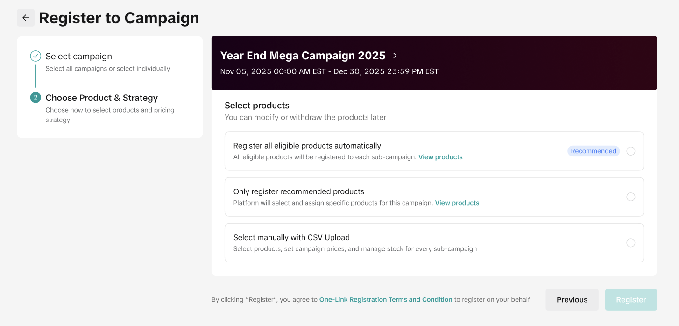Click the Register button
Viewport: 679px width, 326px height.
point(631,299)
